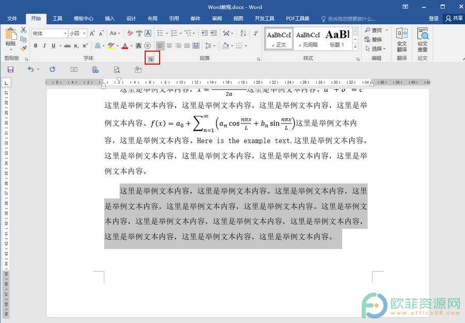Toggle character shading icon

tap(138, 45)
